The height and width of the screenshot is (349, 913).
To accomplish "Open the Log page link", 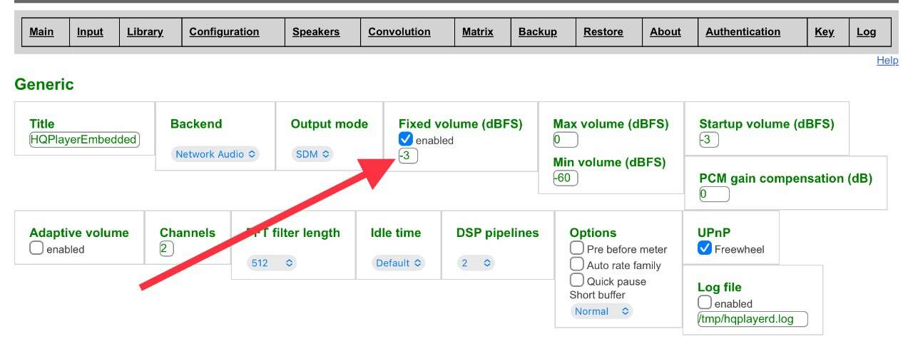I will click(866, 31).
